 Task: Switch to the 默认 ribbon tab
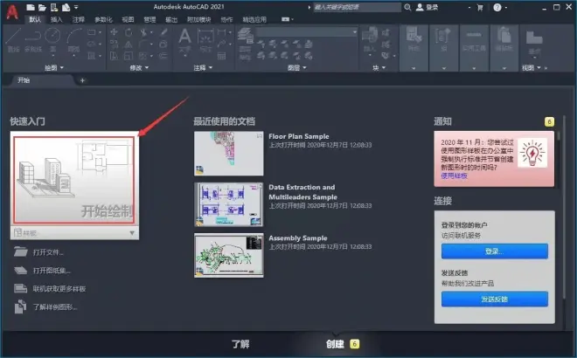click(x=35, y=19)
